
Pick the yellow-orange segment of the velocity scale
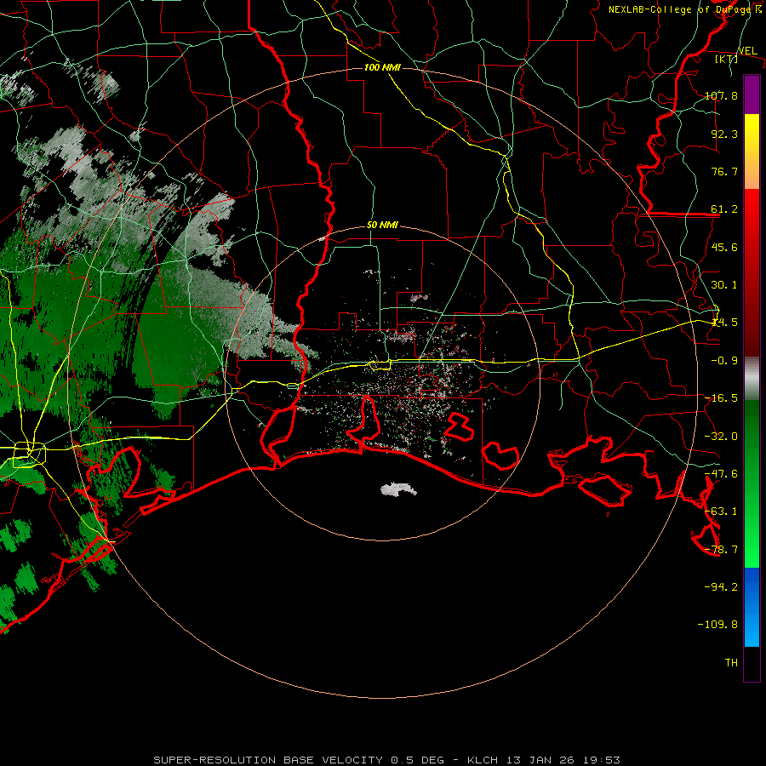click(x=752, y=151)
